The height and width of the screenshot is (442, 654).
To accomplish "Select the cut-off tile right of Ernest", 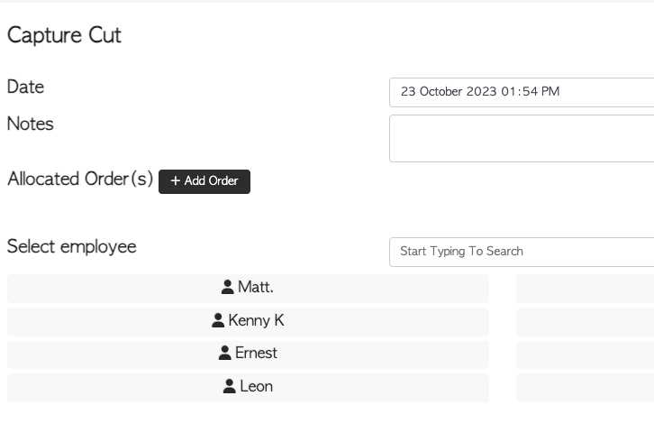I will tap(585, 355).
